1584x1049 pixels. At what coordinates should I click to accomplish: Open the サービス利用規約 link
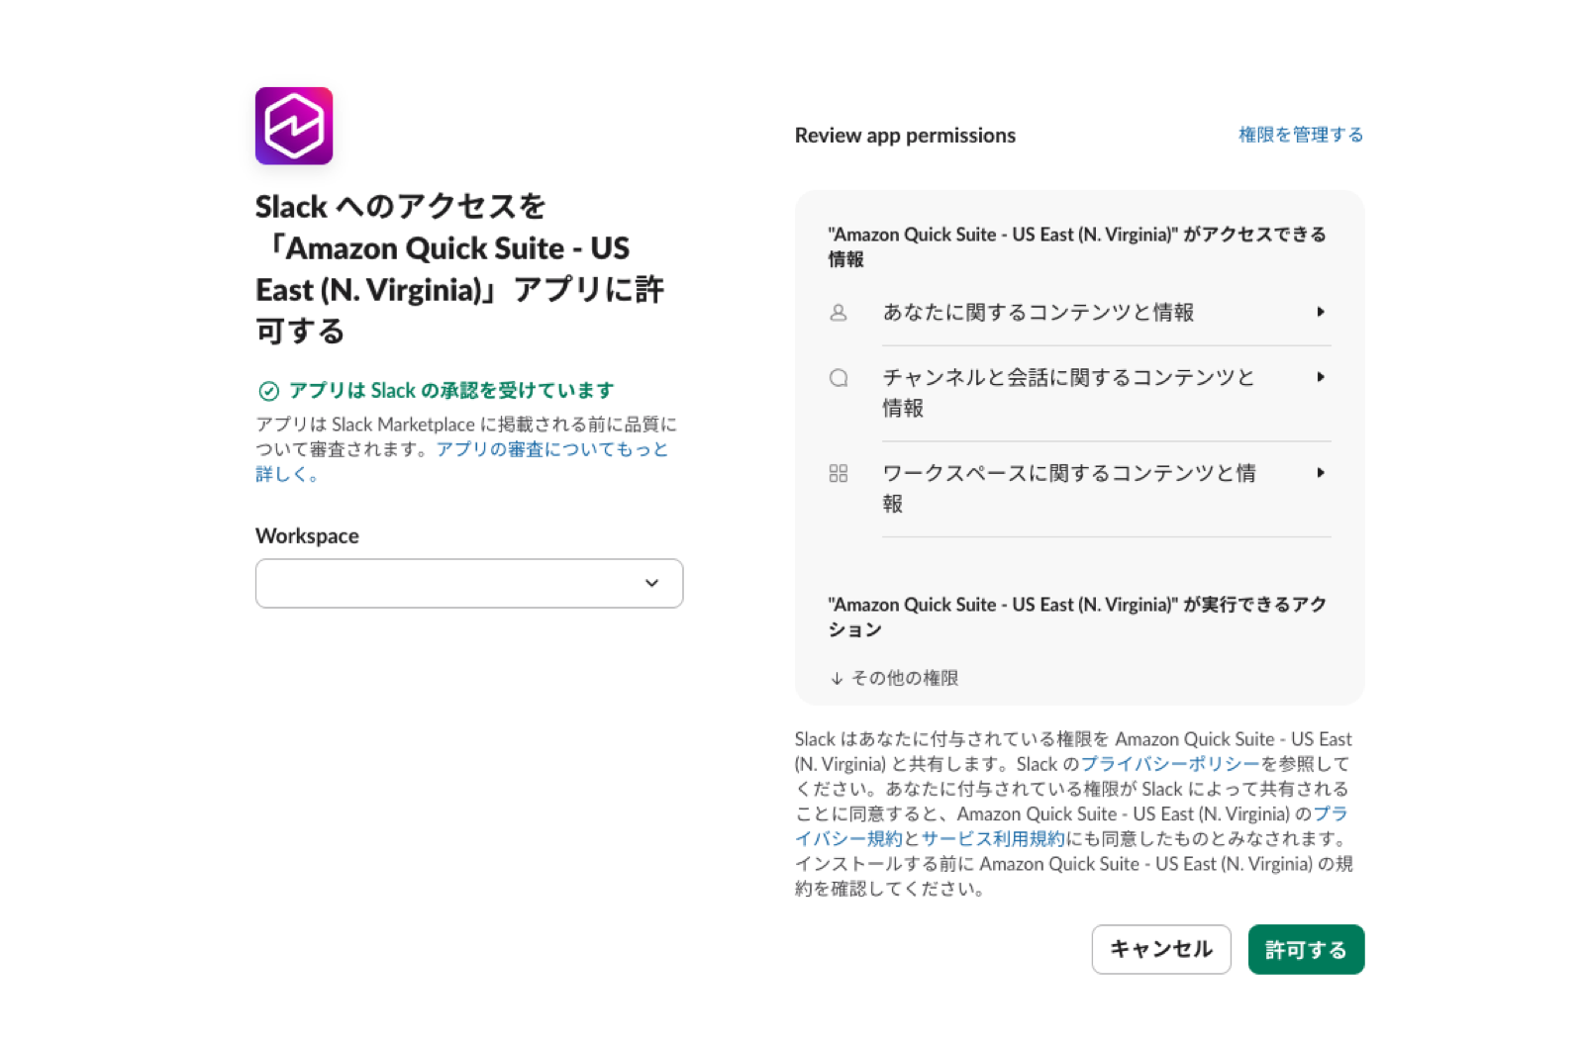pyautogui.click(x=993, y=838)
